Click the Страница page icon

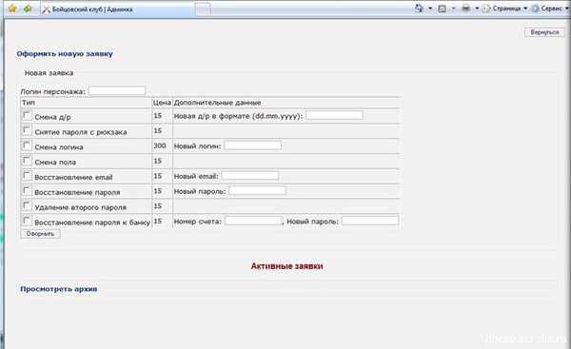click(x=486, y=9)
